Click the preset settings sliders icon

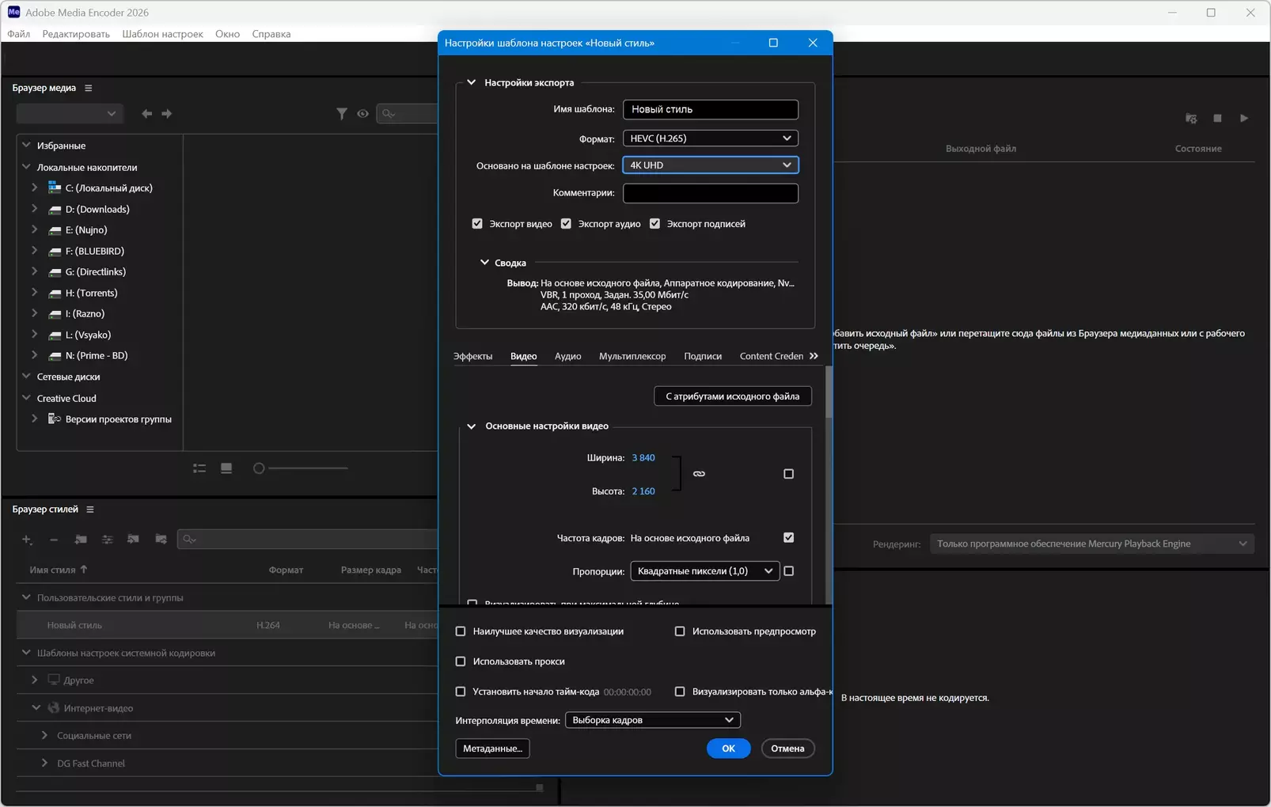[x=108, y=540]
